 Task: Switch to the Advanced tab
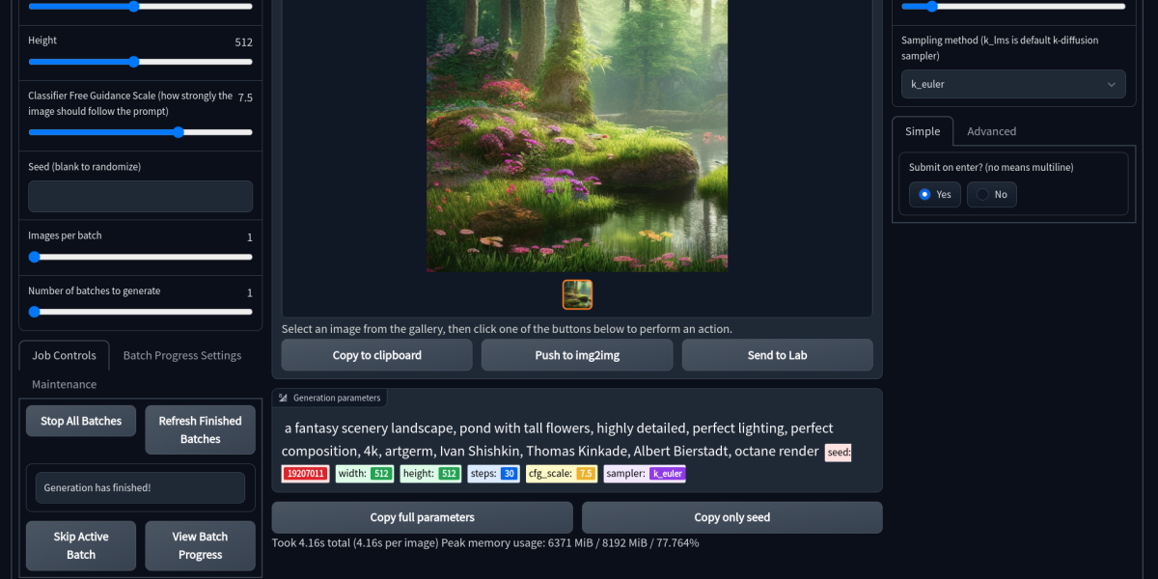coord(991,131)
